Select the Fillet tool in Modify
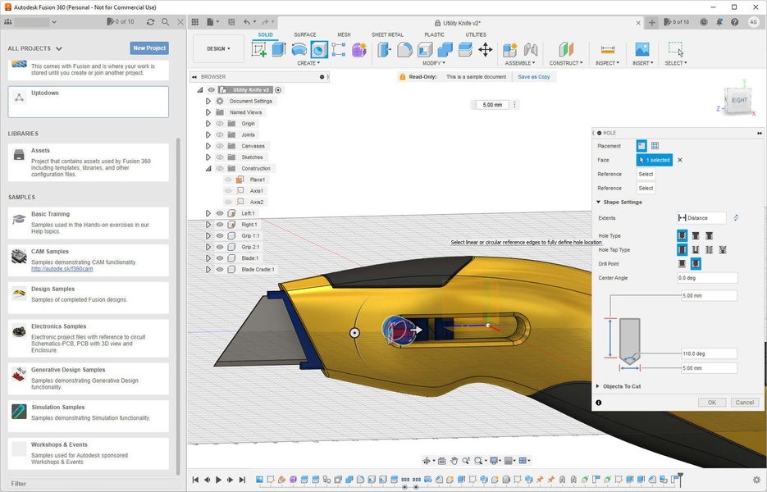This screenshot has width=767, height=492. coord(404,50)
